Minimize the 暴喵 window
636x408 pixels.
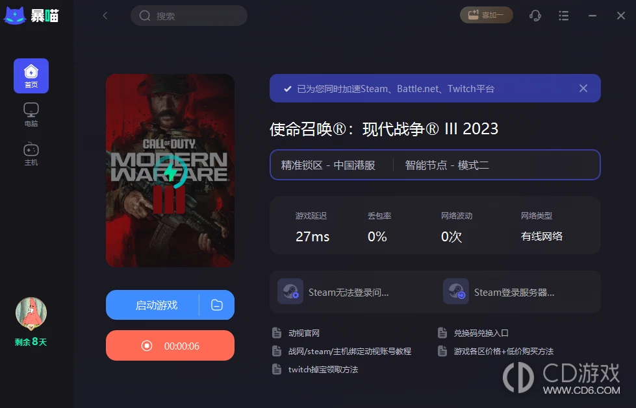(592, 16)
